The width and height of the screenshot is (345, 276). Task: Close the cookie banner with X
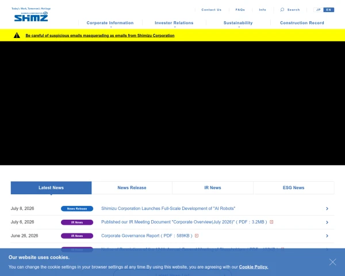click(332, 262)
